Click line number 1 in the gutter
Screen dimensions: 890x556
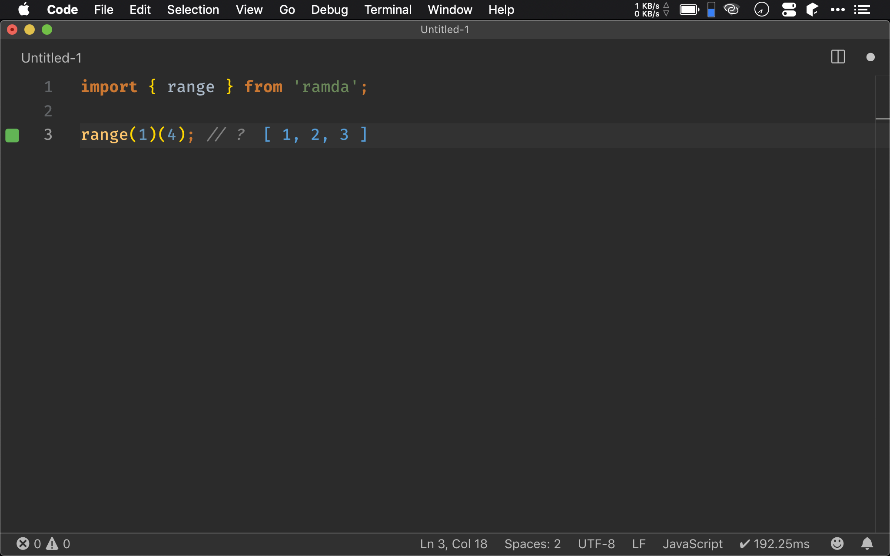click(48, 87)
